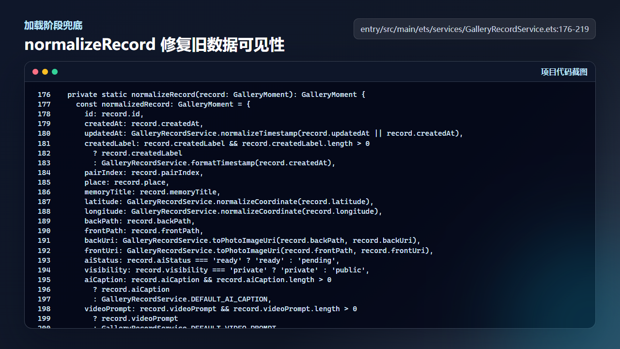Image resolution: width=620 pixels, height=349 pixels.
Task: Click the 'pairIndex: record.pairIndex,' line
Action: (x=144, y=173)
